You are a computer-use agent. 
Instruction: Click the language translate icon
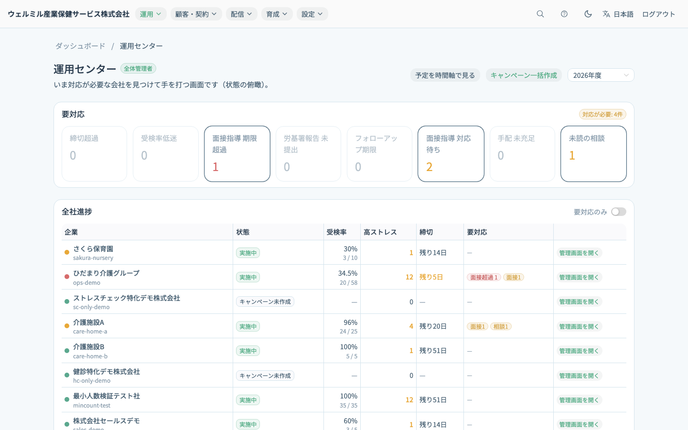606,14
